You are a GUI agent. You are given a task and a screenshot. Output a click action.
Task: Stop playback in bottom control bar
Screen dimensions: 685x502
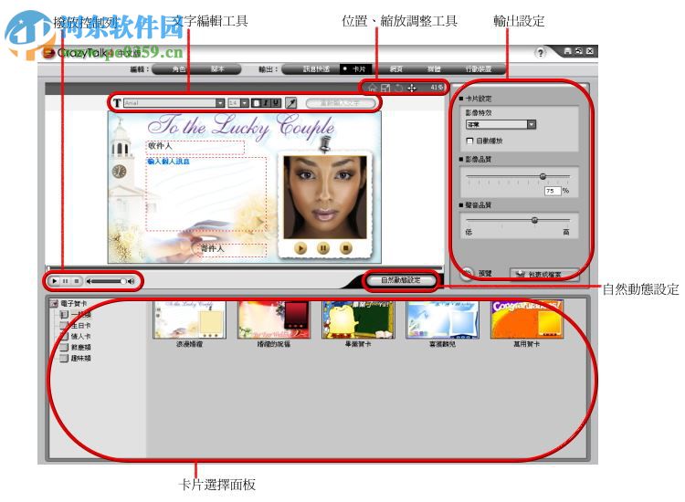point(77,281)
